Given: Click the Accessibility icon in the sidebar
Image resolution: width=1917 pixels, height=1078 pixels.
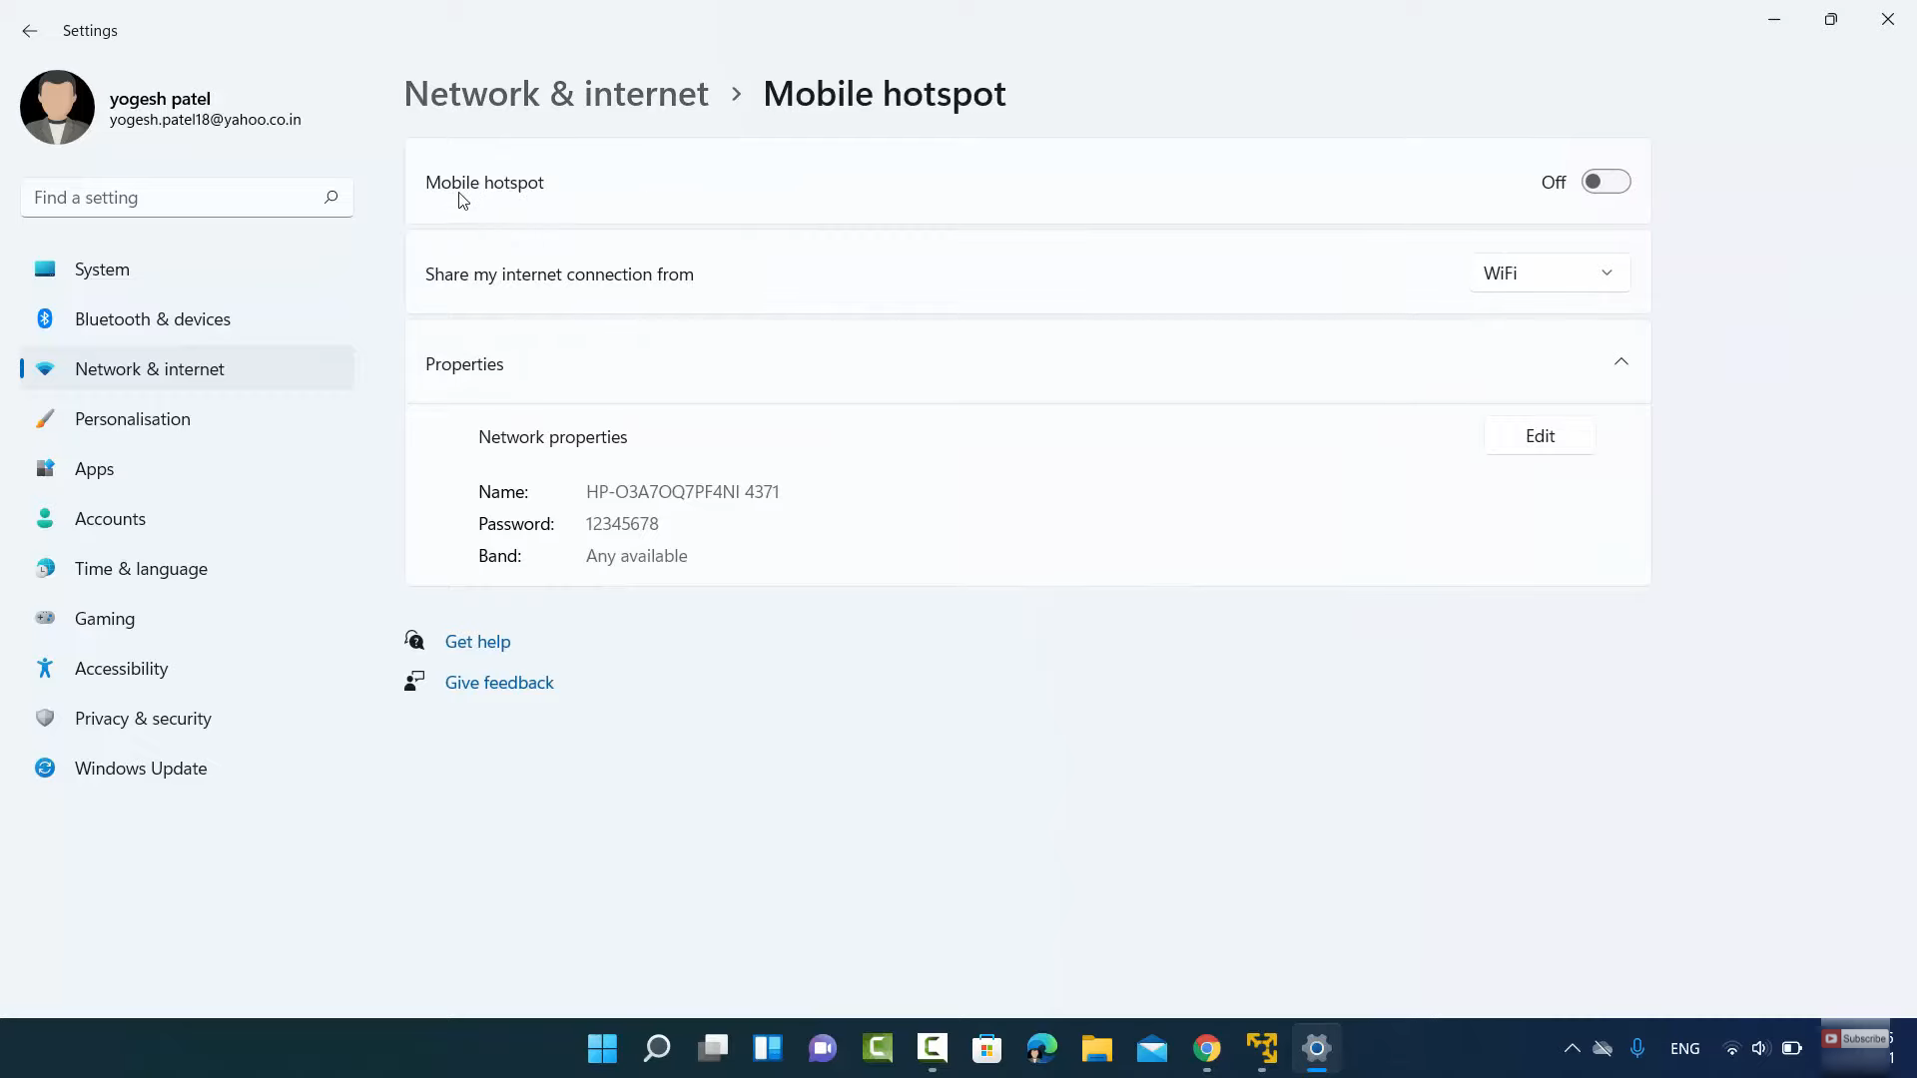Looking at the screenshot, I should [x=45, y=669].
